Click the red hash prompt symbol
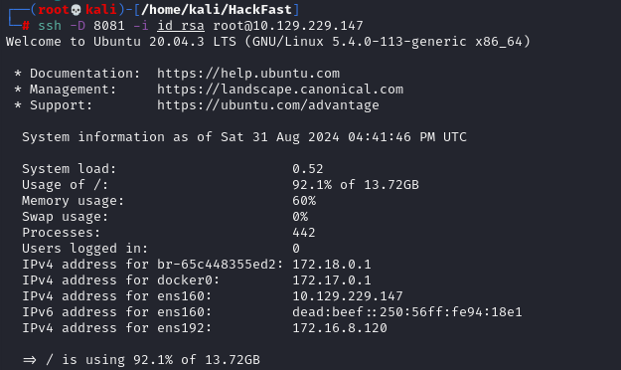 pyautogui.click(x=26, y=26)
